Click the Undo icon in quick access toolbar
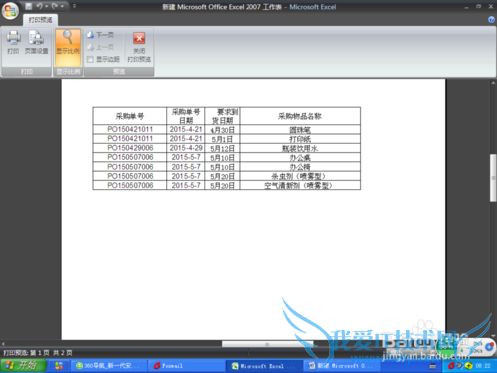This screenshot has width=497, height=373. click(x=40, y=6)
